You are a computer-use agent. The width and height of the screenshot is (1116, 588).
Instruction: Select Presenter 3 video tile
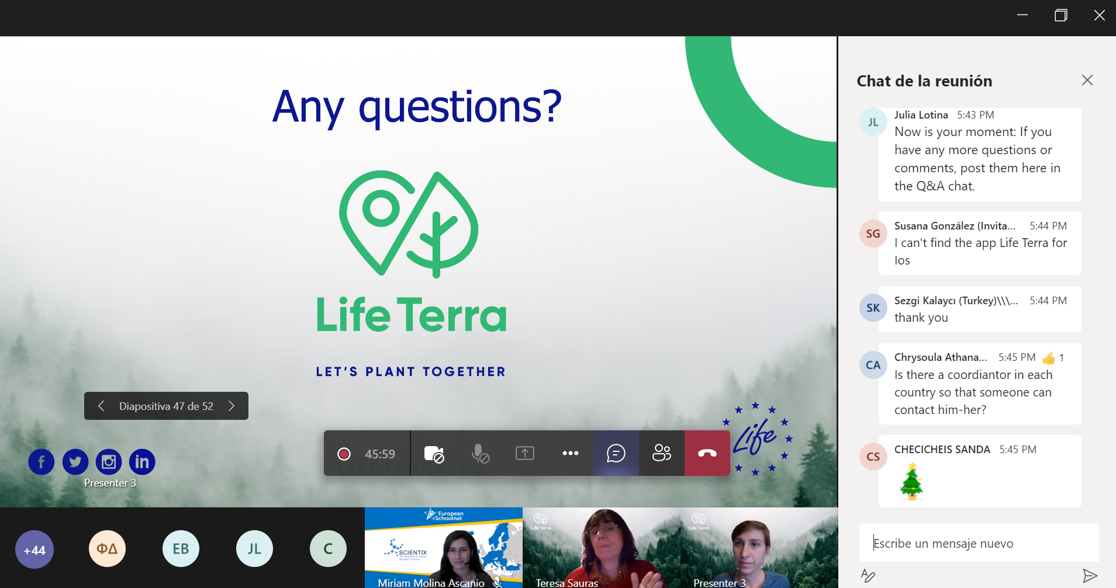pos(759,548)
